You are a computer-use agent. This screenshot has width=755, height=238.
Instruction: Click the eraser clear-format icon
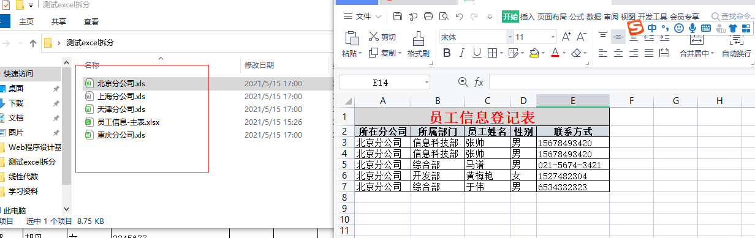coord(575,53)
